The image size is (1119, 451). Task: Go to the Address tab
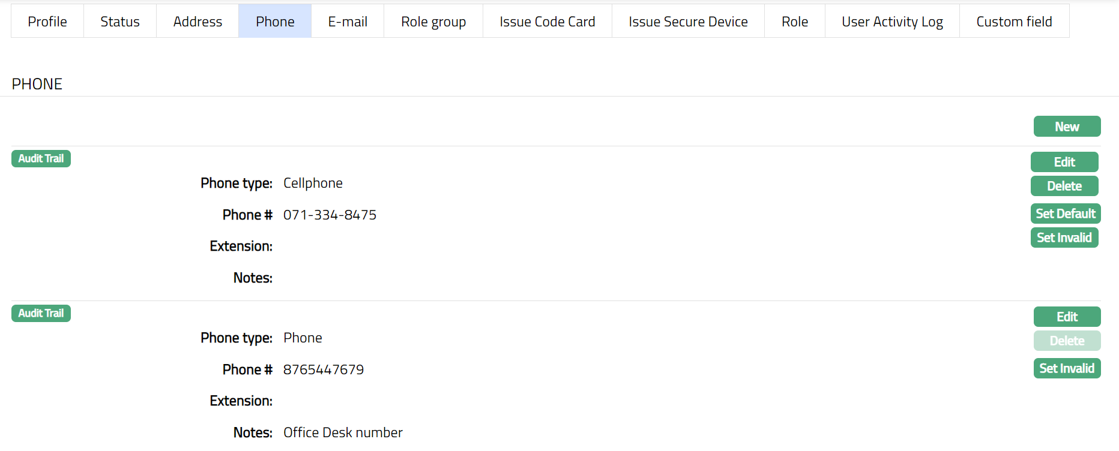pyautogui.click(x=198, y=22)
